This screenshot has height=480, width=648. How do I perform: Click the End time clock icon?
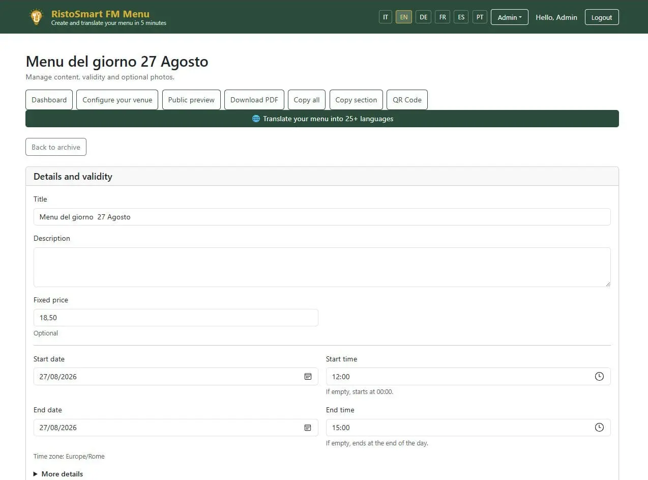(599, 428)
